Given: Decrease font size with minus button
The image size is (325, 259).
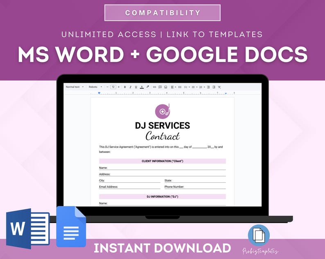Looking at the screenshot, I should [x=107, y=87].
